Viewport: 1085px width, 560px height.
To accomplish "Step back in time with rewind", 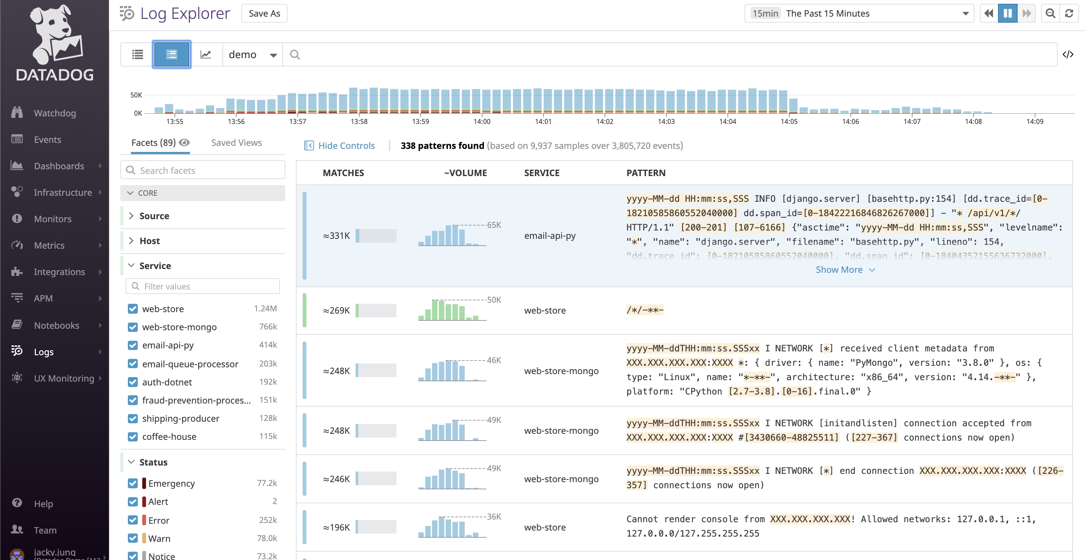I will [989, 14].
